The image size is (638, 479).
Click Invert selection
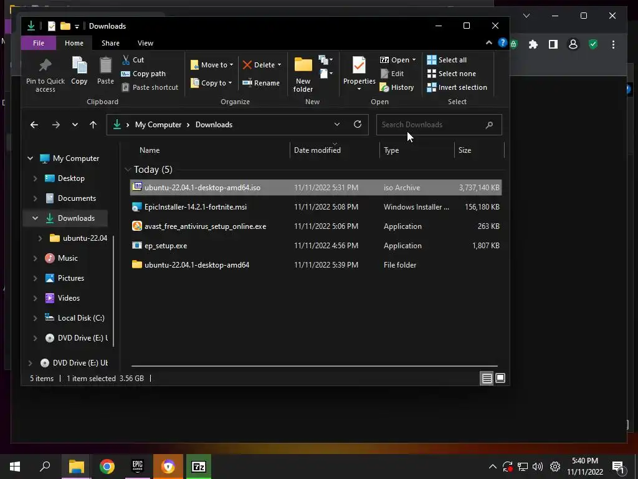coord(457,87)
